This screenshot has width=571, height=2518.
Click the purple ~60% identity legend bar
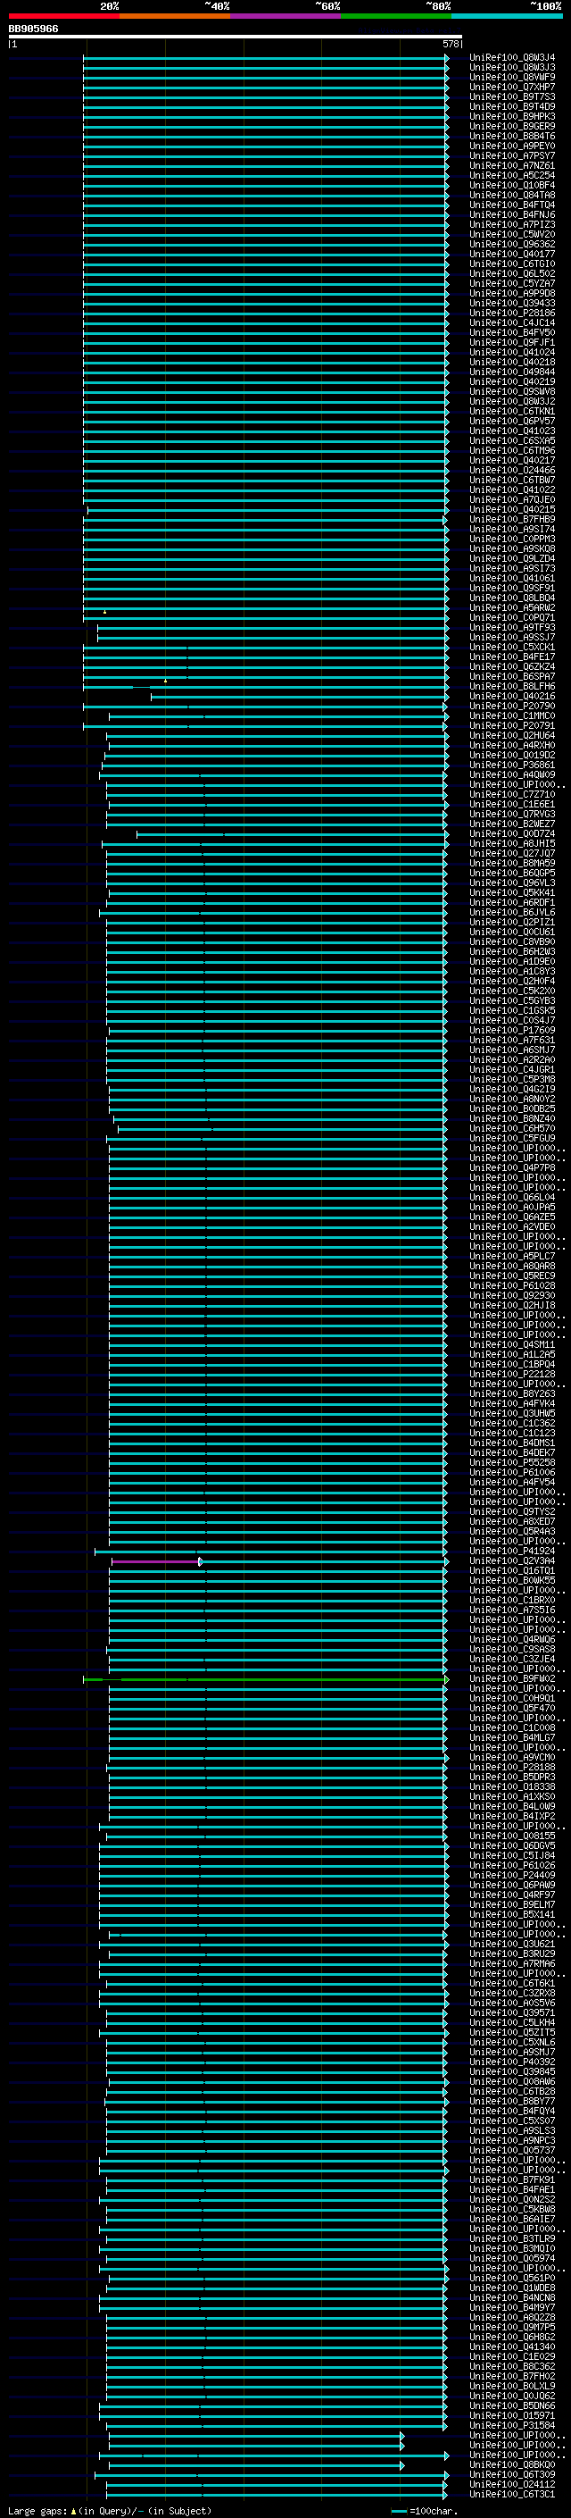point(286,16)
